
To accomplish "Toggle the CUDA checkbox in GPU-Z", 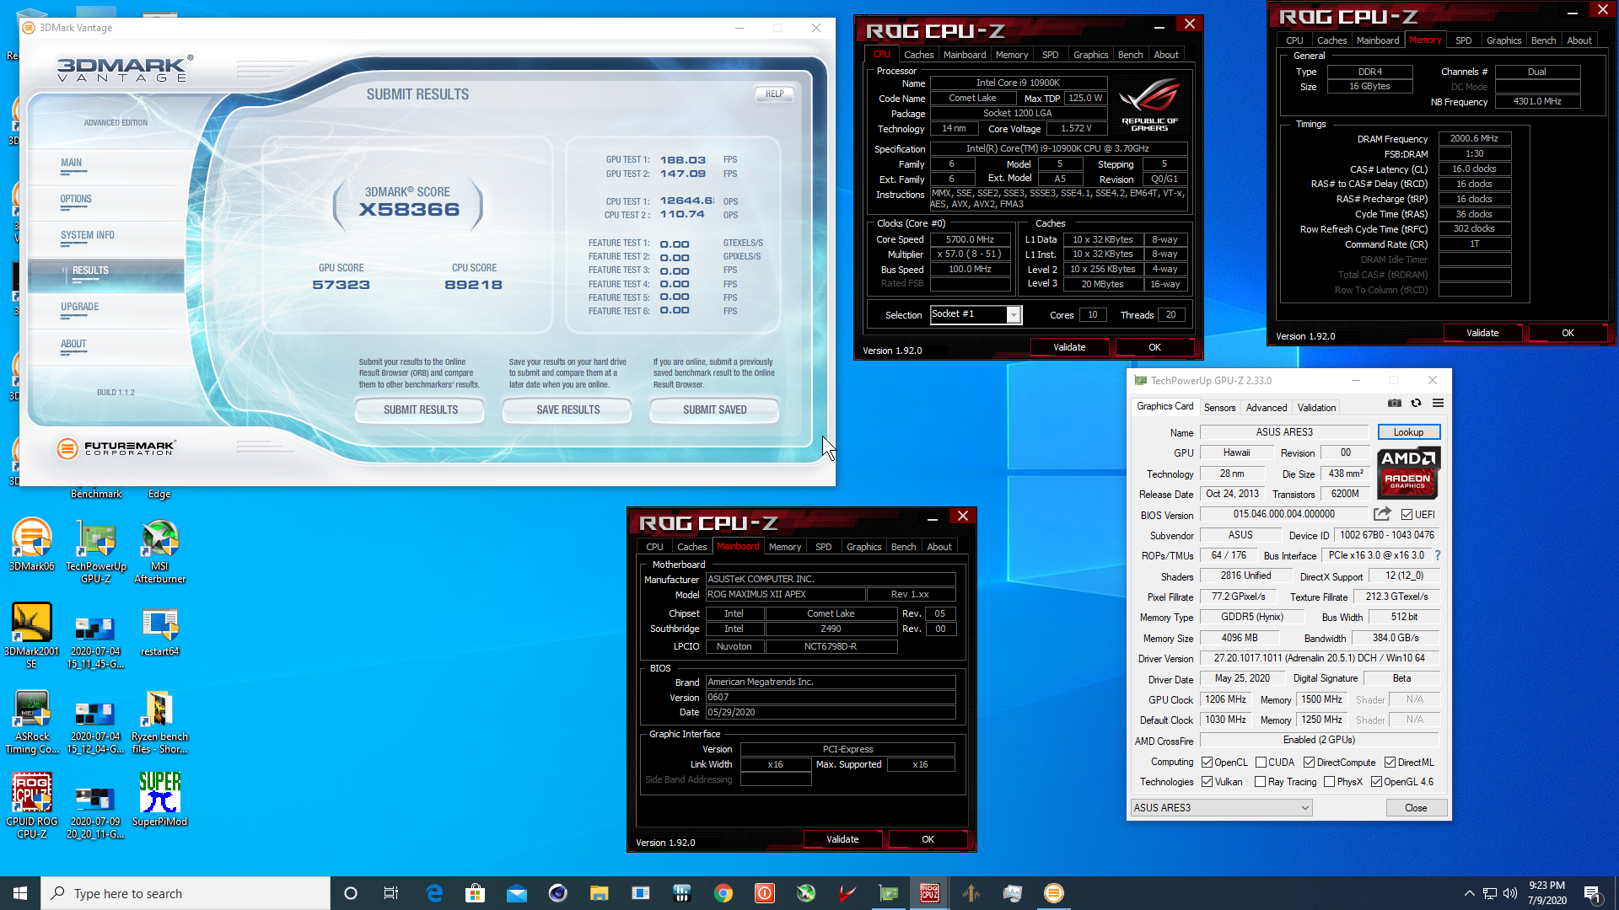I will click(1261, 763).
